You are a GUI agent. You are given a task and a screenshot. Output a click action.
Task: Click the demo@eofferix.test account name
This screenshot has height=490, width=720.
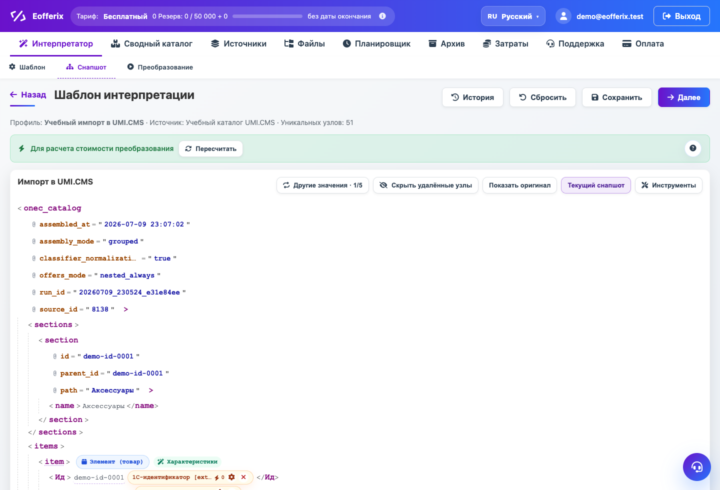point(609,16)
